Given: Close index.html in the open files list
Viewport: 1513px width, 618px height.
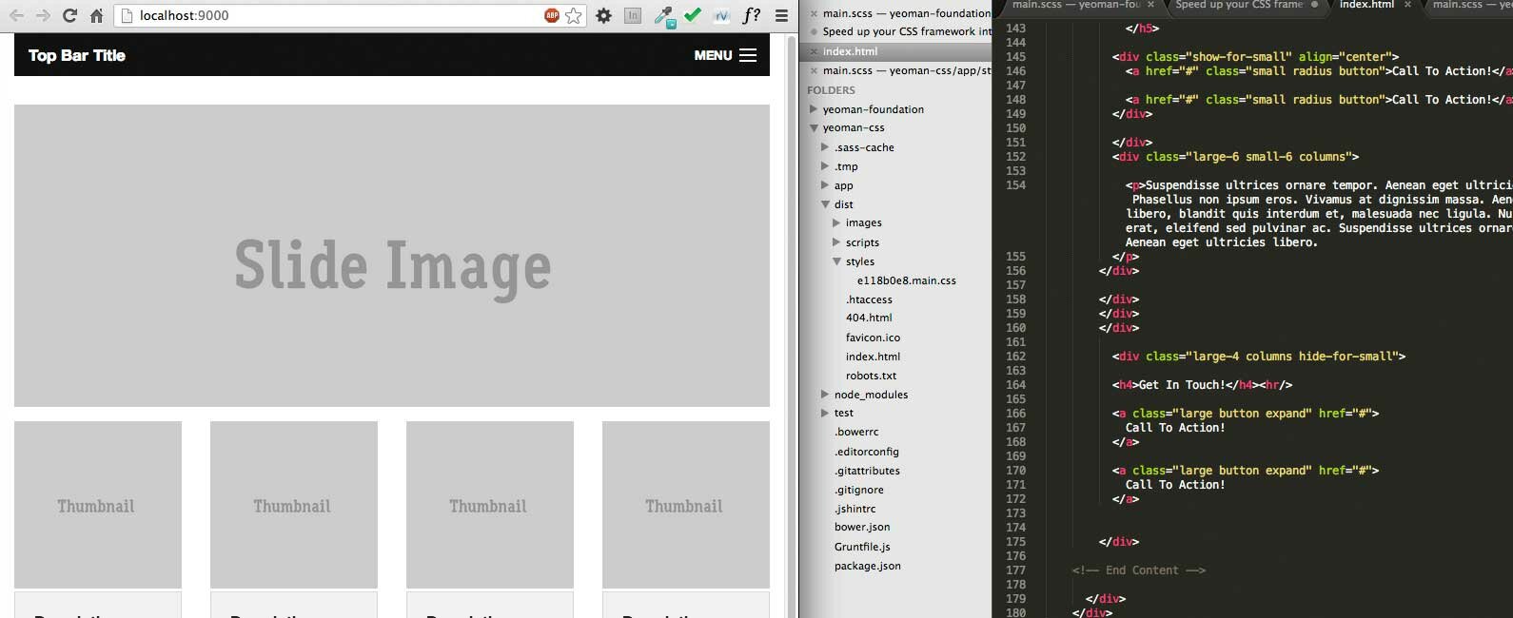Looking at the screenshot, I should (x=814, y=51).
